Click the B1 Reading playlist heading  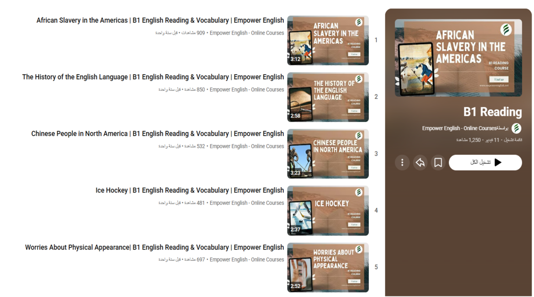(x=492, y=112)
